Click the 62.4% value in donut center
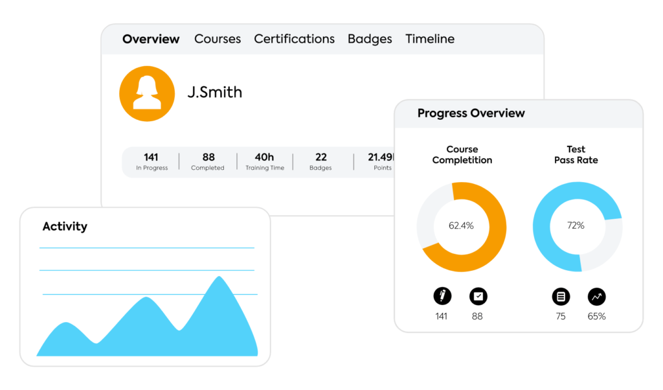This screenshot has width=663, height=390. pos(461,226)
